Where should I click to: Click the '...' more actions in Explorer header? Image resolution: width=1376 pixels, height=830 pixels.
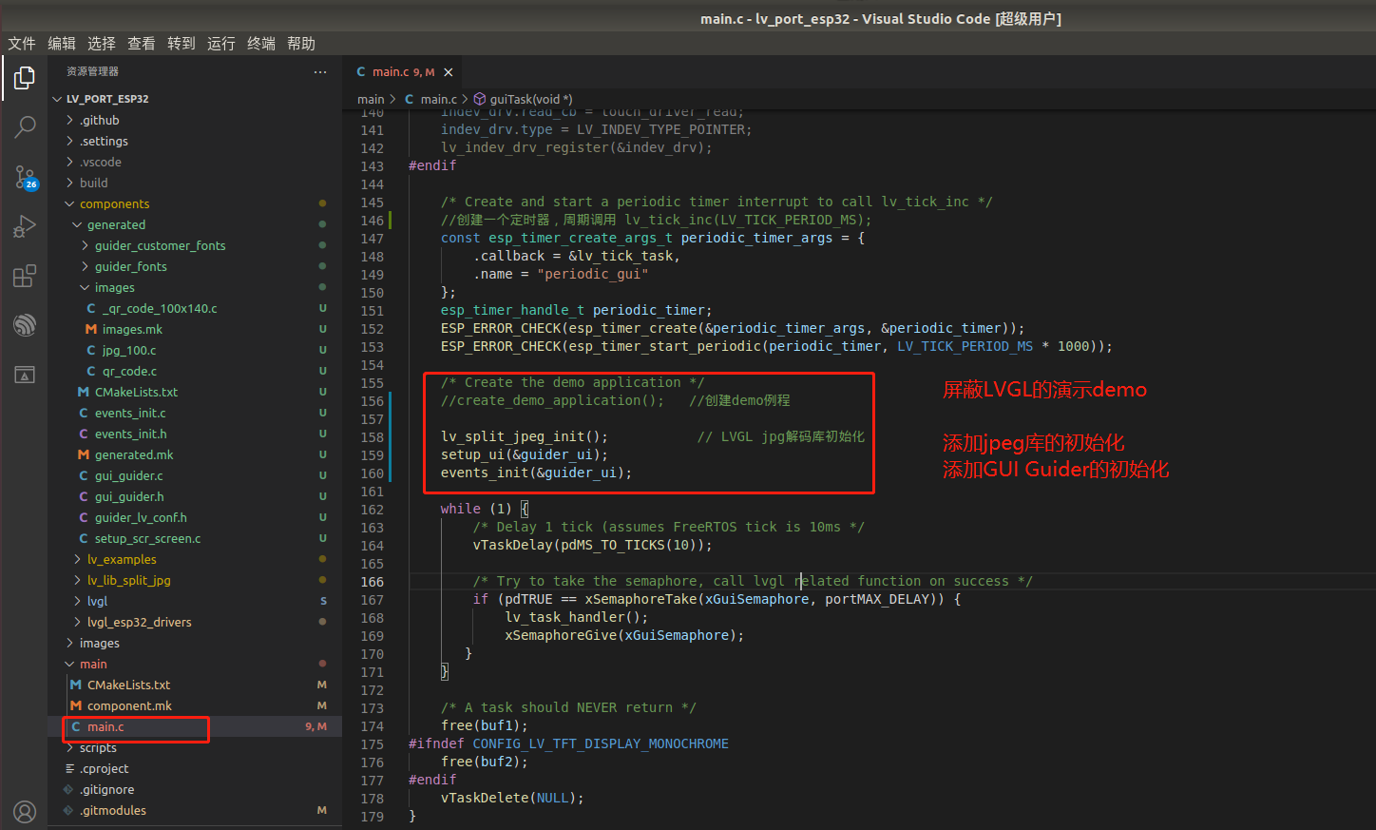[320, 71]
